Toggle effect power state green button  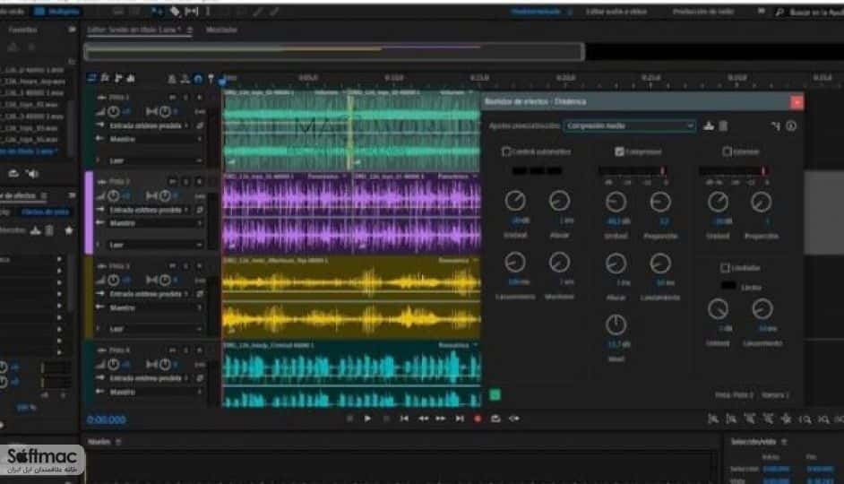tap(495, 394)
